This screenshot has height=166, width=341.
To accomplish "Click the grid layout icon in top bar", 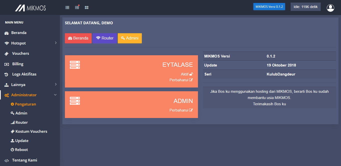I will (x=87, y=7).
